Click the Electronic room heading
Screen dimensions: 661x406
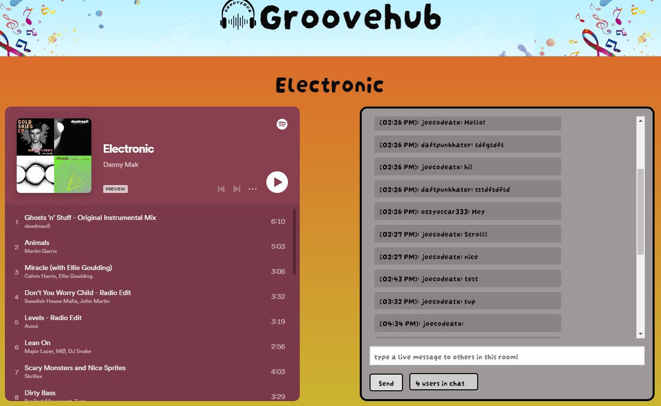pos(330,85)
